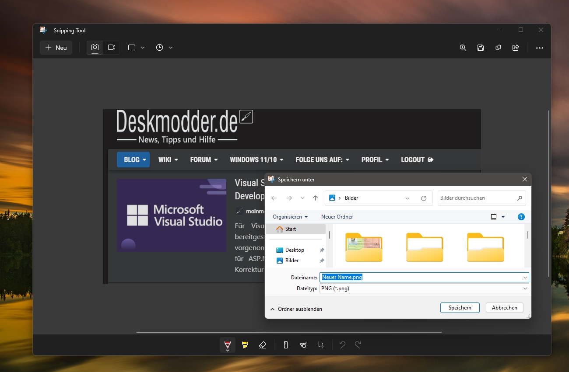Toggle the ruler tool
The height and width of the screenshot is (372, 569).
tap(286, 345)
